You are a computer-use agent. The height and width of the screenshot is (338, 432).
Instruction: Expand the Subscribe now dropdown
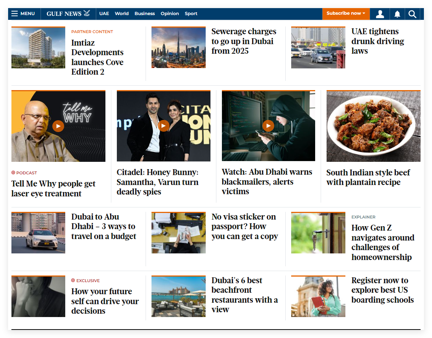click(346, 14)
